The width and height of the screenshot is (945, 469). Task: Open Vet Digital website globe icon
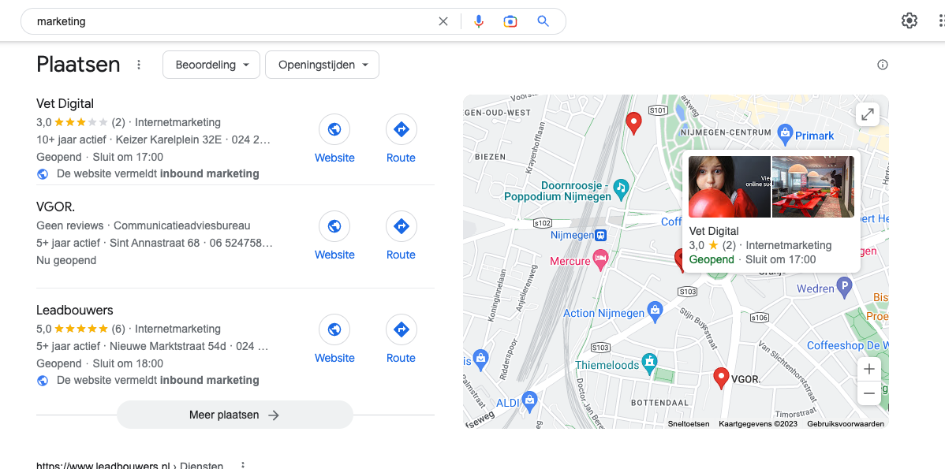334,129
